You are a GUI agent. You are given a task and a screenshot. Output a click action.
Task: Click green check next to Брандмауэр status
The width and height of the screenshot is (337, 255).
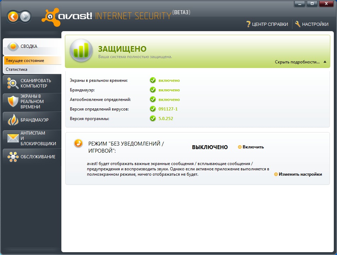[153, 90]
